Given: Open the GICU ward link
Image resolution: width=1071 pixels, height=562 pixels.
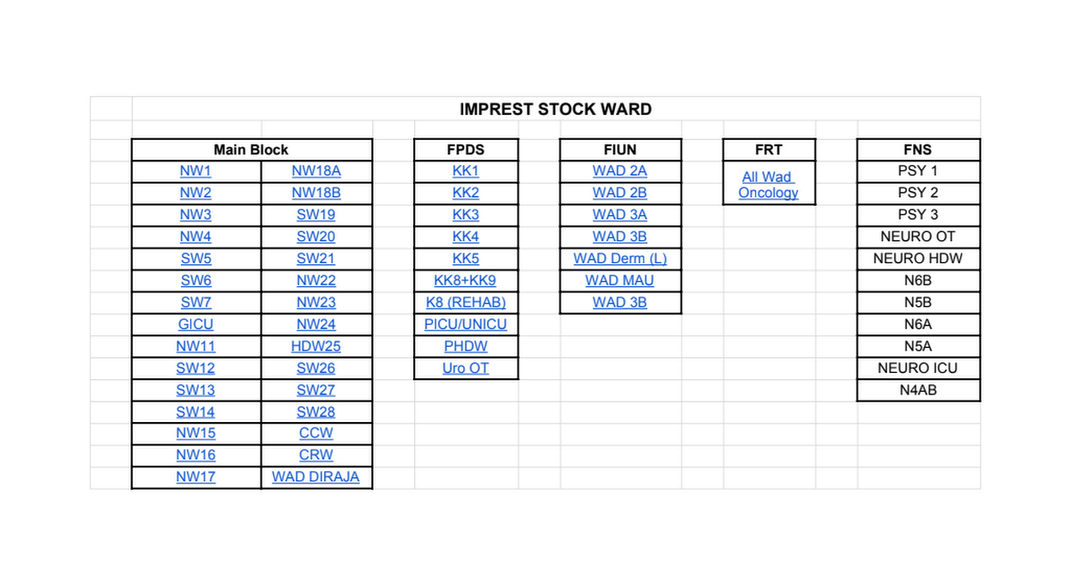Looking at the screenshot, I should (x=195, y=325).
